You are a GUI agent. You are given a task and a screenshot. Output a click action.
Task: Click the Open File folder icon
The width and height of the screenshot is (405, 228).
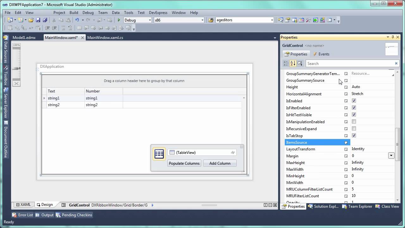(31, 20)
